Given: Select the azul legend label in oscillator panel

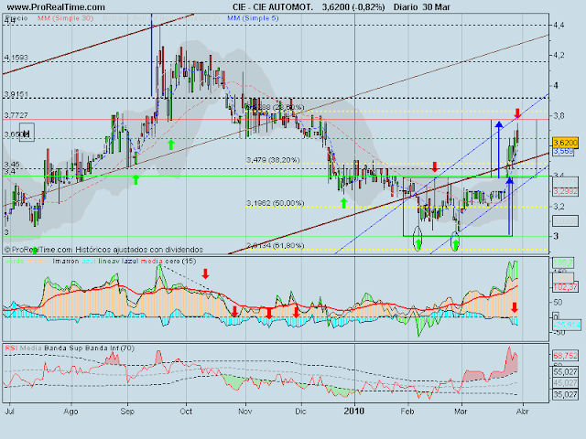Looking at the screenshot, I should 89,262.
